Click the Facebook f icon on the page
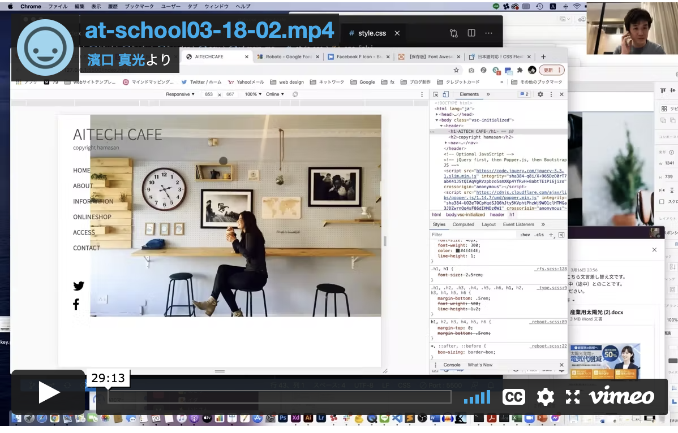Viewport: 678px width, 433px height. pyautogui.click(x=76, y=304)
